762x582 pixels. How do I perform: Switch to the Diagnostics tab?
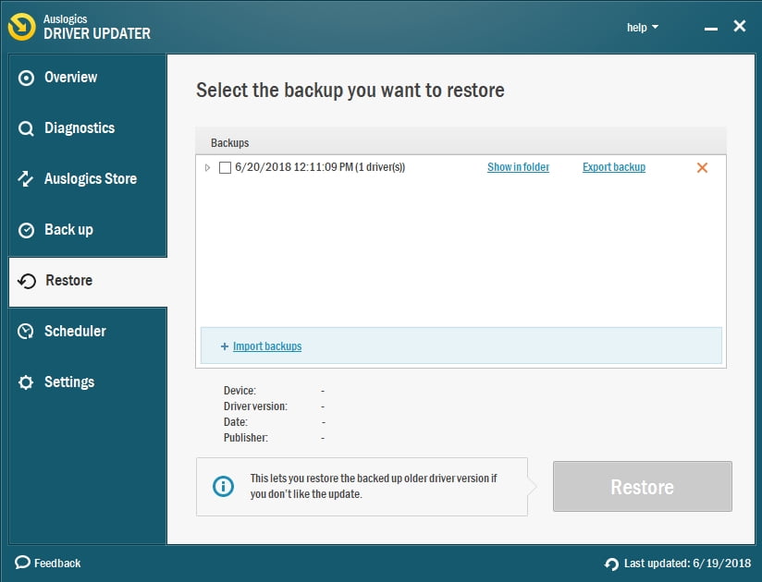(88, 128)
